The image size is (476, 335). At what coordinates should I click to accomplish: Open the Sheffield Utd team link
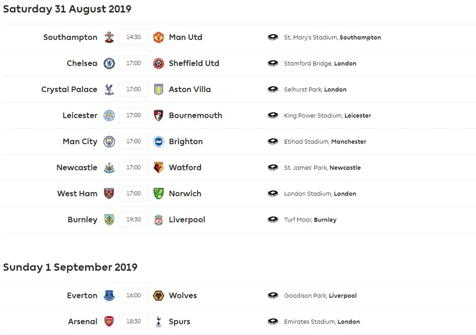194,63
